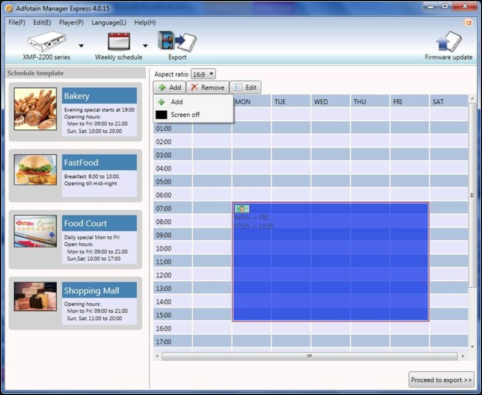Screen dimensions: 482x395
Task: Click the Schedule template panel header
Action: (76, 73)
